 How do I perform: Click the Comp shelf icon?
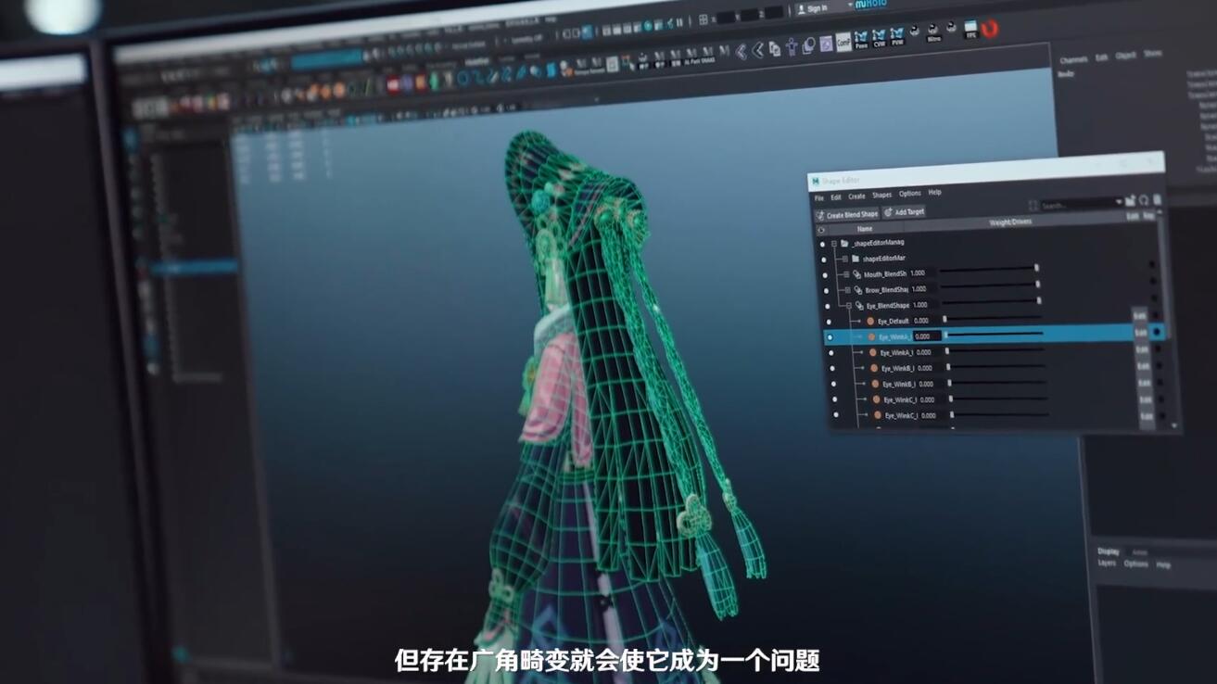pyautogui.click(x=843, y=42)
